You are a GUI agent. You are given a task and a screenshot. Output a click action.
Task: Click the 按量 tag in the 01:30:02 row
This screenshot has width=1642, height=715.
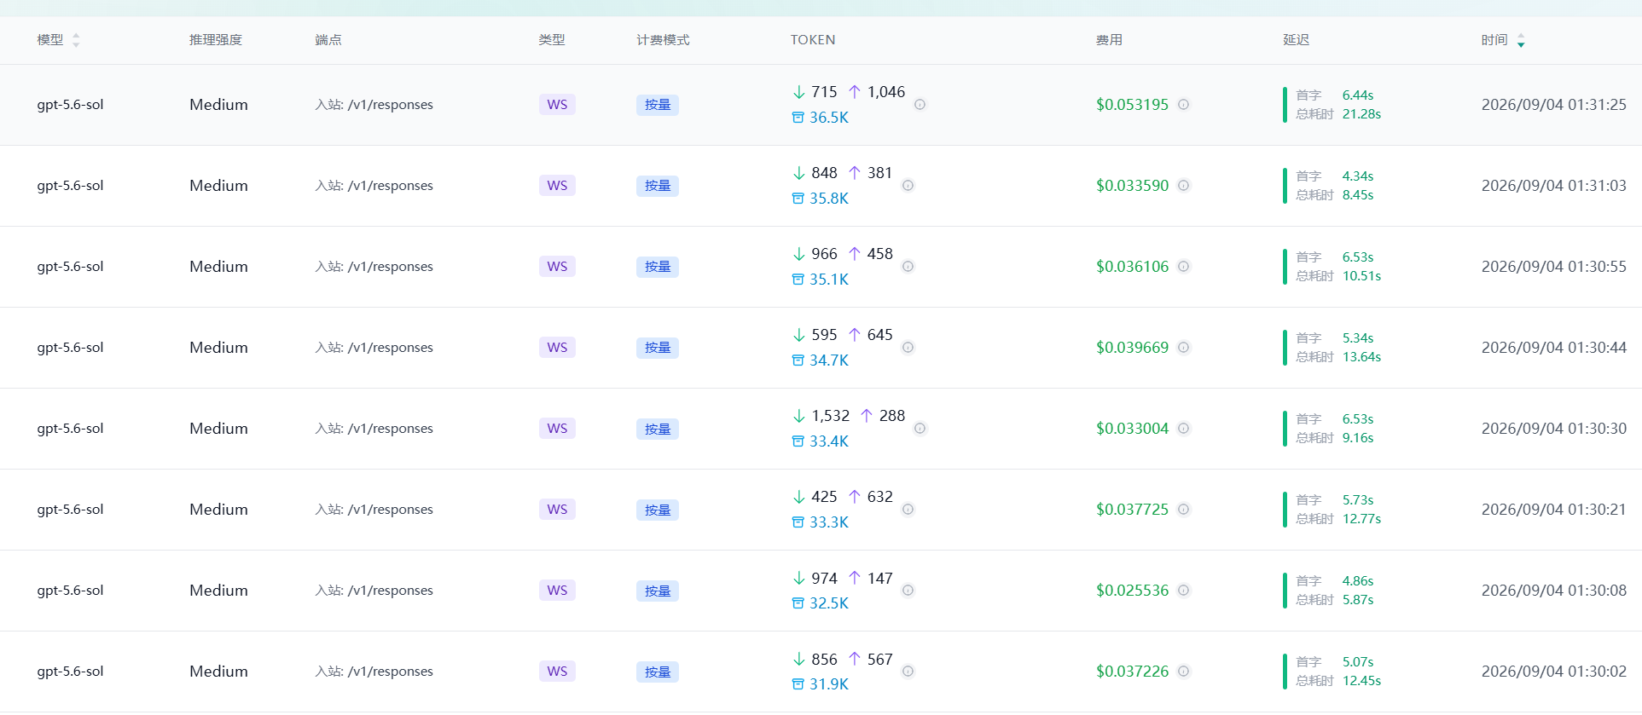coord(658,672)
